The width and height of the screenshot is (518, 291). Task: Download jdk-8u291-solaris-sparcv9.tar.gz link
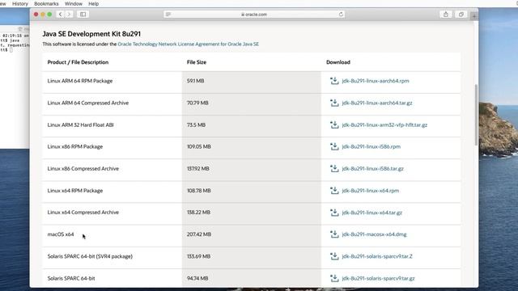pos(378,278)
